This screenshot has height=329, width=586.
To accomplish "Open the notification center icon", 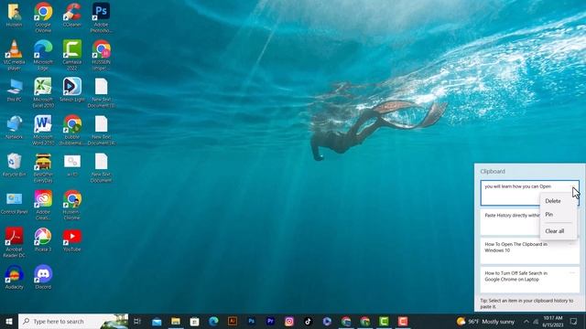I will point(574,321).
